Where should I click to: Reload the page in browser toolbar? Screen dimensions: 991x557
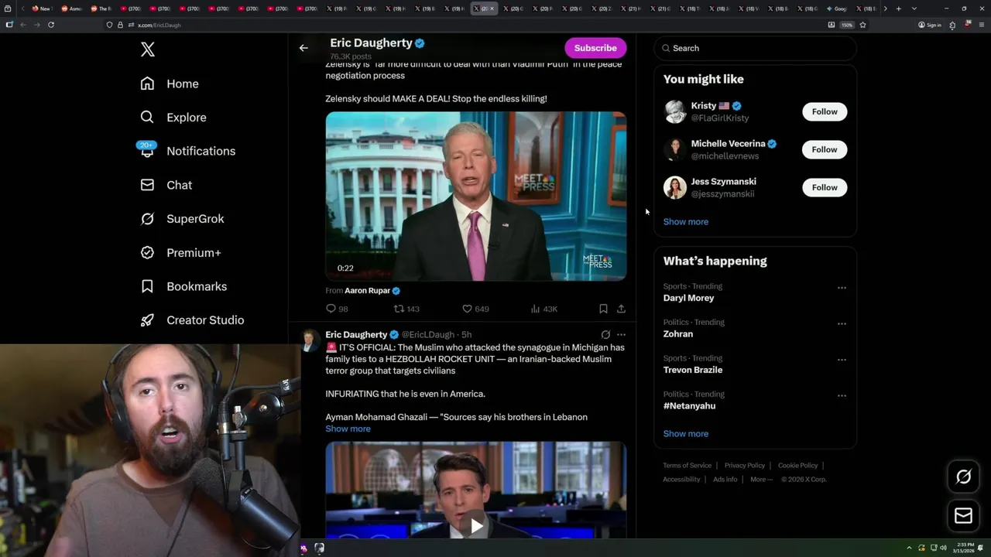click(x=51, y=25)
